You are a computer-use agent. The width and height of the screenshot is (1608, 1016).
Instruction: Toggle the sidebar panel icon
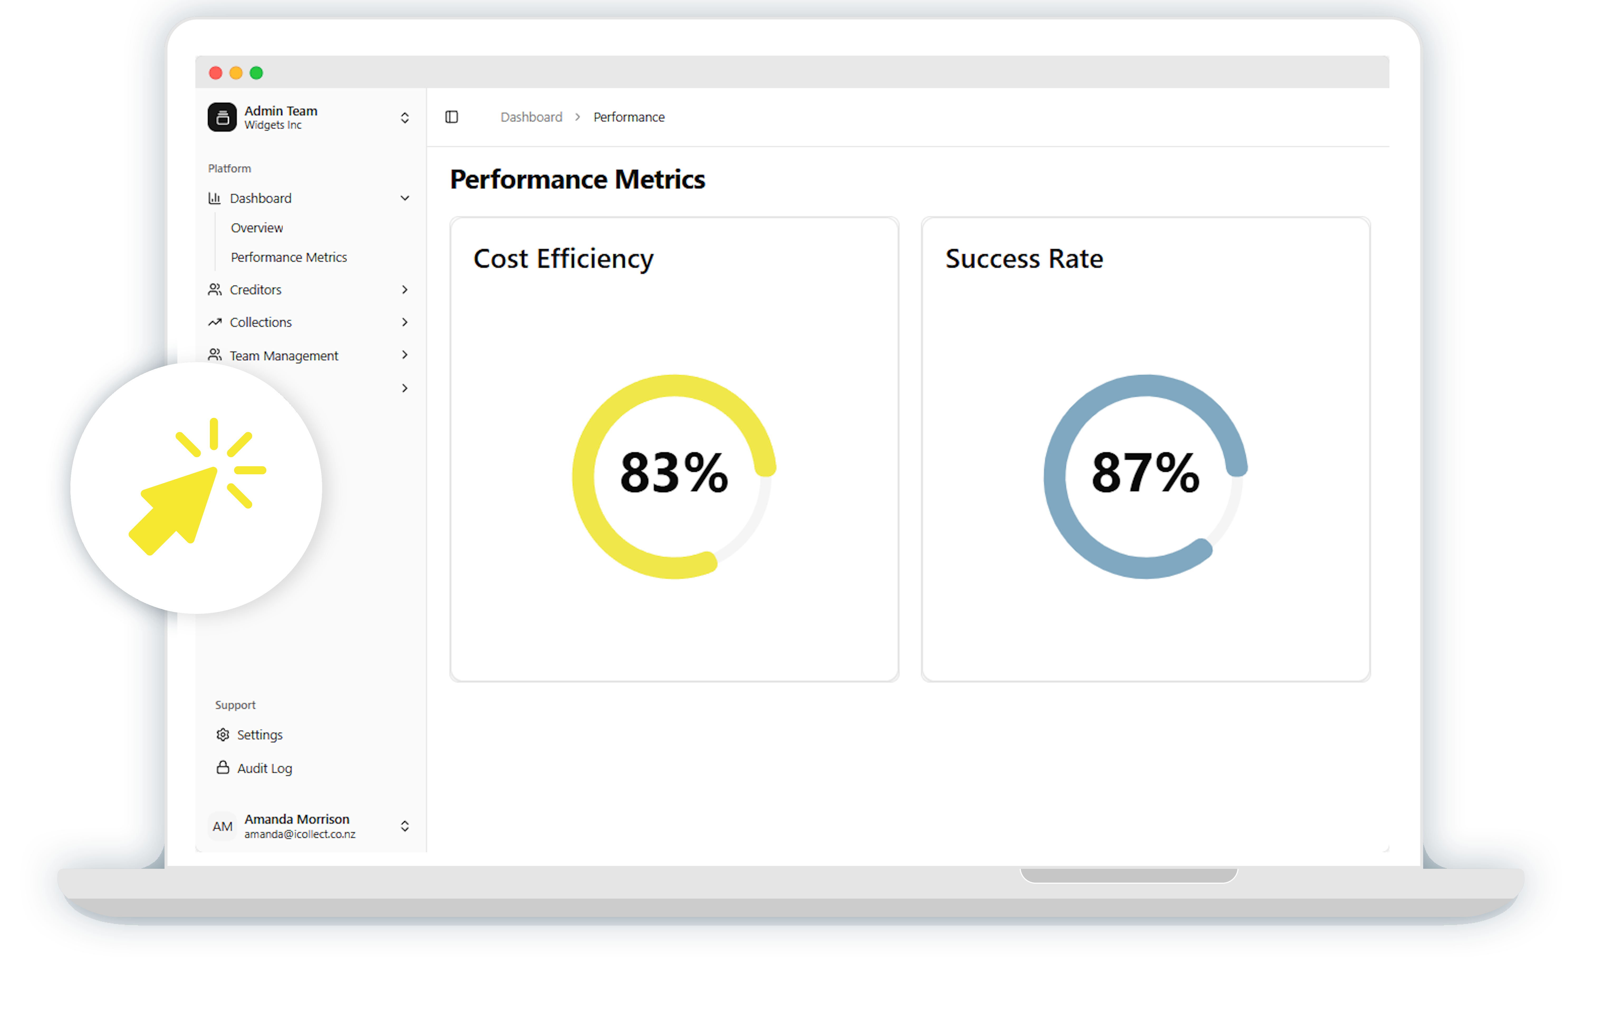pyautogui.click(x=451, y=117)
